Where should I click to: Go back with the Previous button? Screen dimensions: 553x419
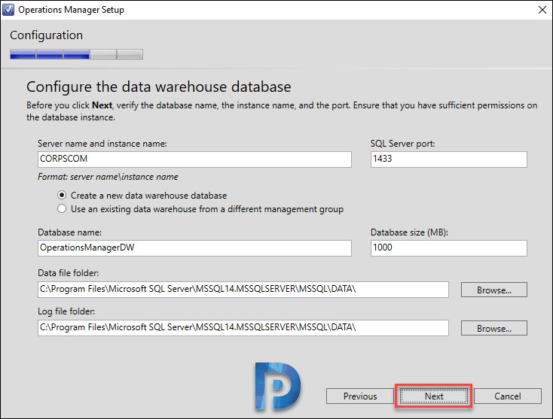[x=360, y=396]
